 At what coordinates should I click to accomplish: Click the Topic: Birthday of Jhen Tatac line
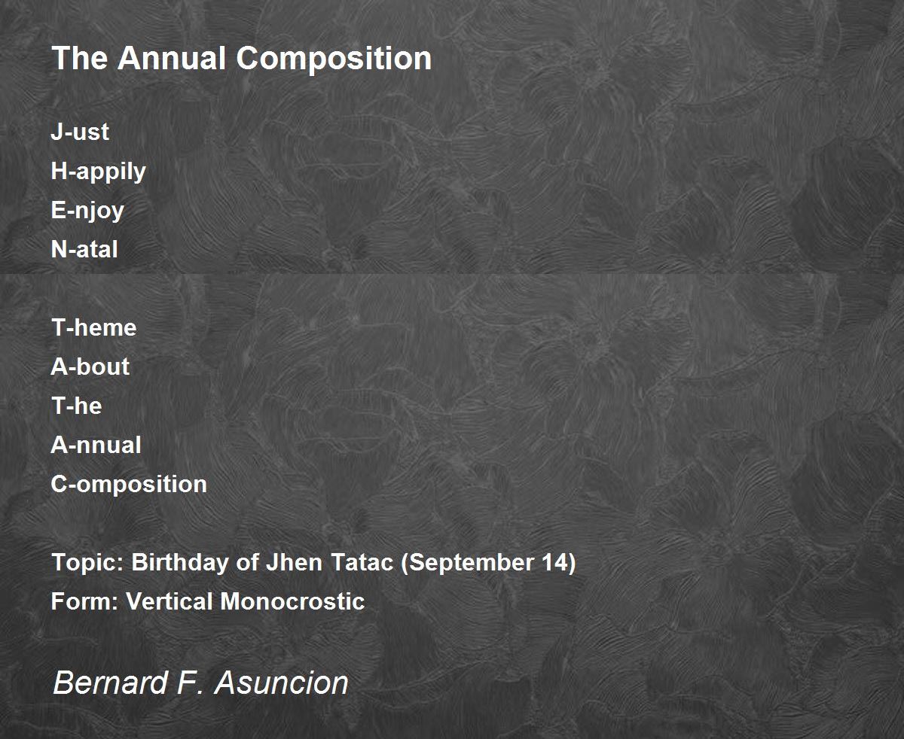pyautogui.click(x=313, y=562)
